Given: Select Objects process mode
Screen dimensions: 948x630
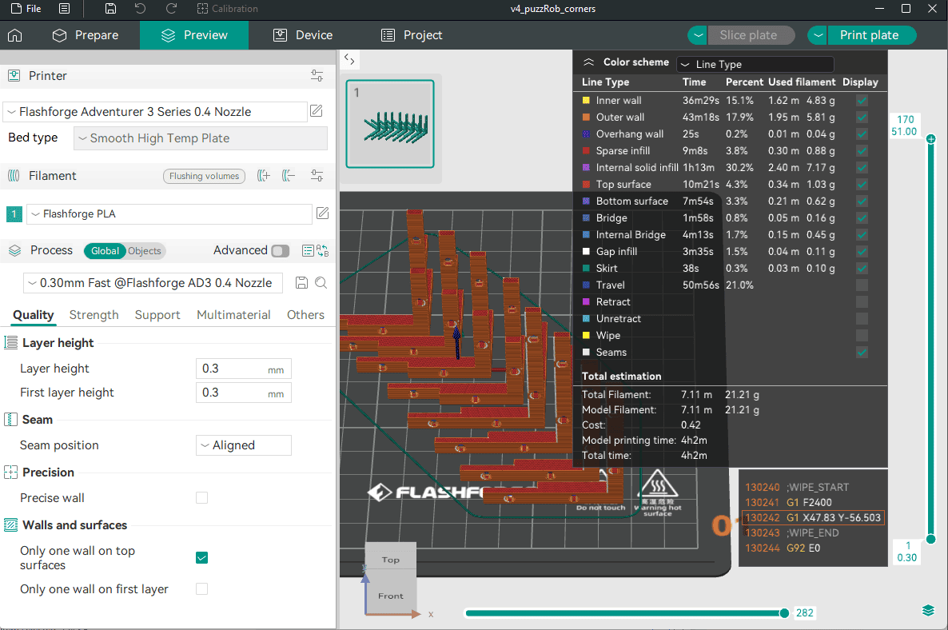Looking at the screenshot, I should tap(145, 251).
